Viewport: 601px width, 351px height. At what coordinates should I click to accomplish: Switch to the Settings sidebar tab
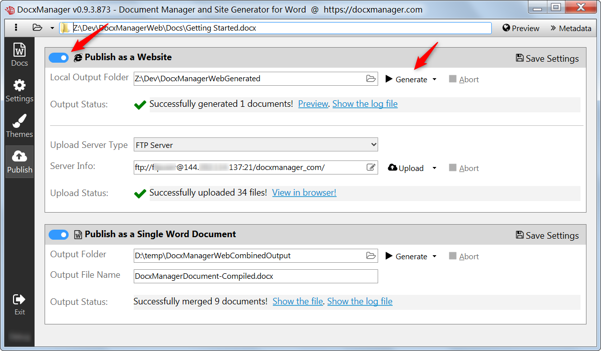coord(20,91)
